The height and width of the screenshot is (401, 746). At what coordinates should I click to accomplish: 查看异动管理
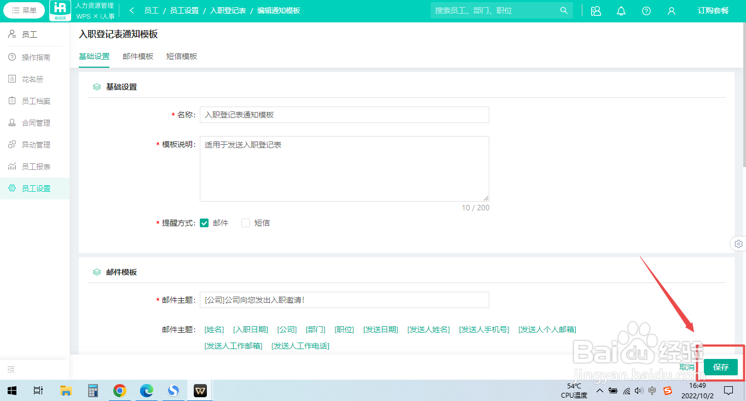(34, 144)
